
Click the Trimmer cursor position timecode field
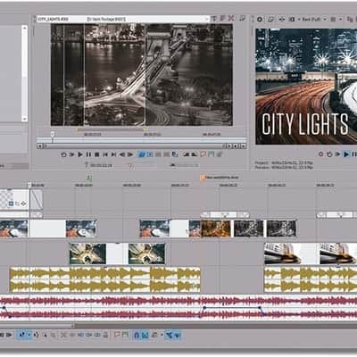(102, 165)
